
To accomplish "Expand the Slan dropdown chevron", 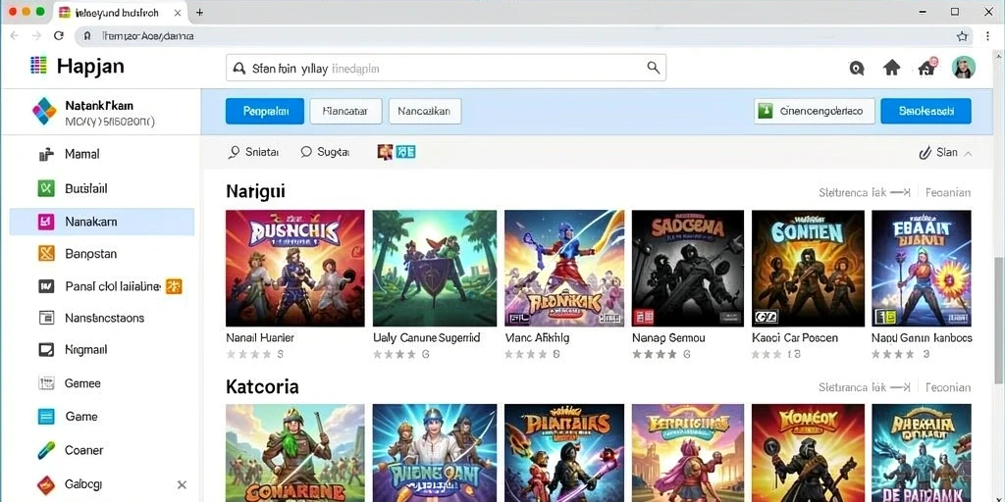I will pos(968,153).
